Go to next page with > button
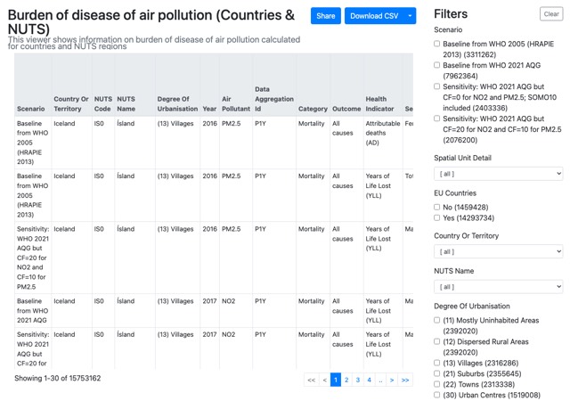This screenshot has height=401, width=570. (392, 380)
